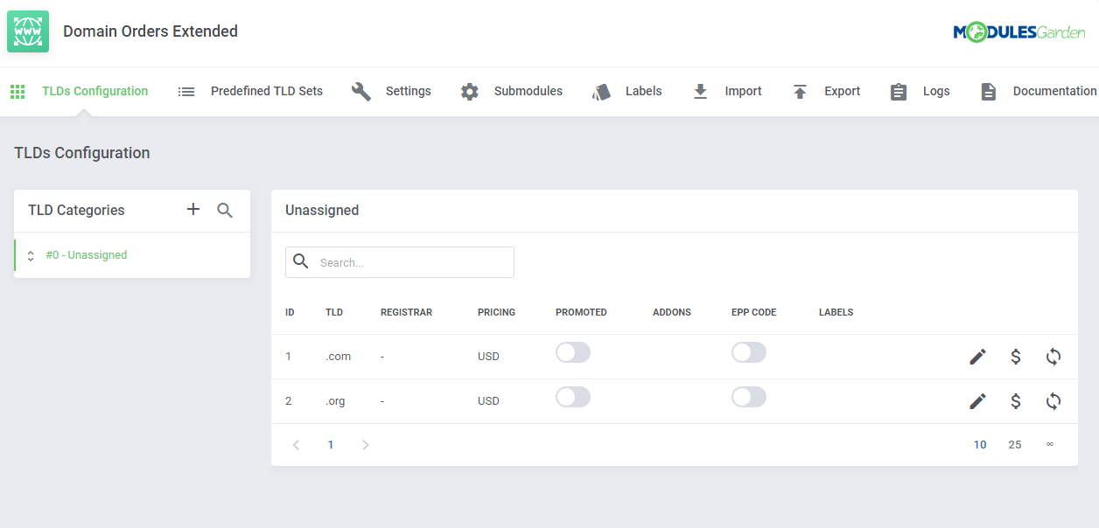
Task: Click the Settings wrench icon
Action: pos(361,91)
